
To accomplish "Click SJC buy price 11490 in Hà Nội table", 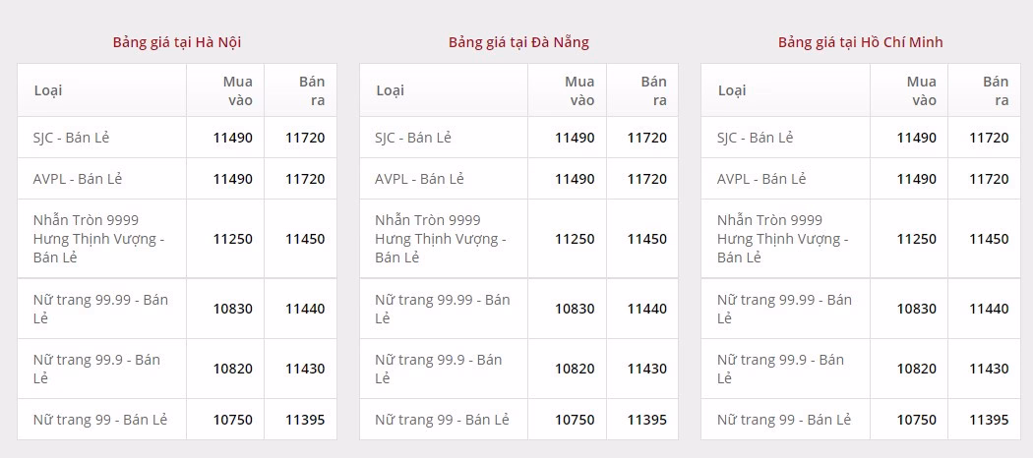I will (x=233, y=138).
